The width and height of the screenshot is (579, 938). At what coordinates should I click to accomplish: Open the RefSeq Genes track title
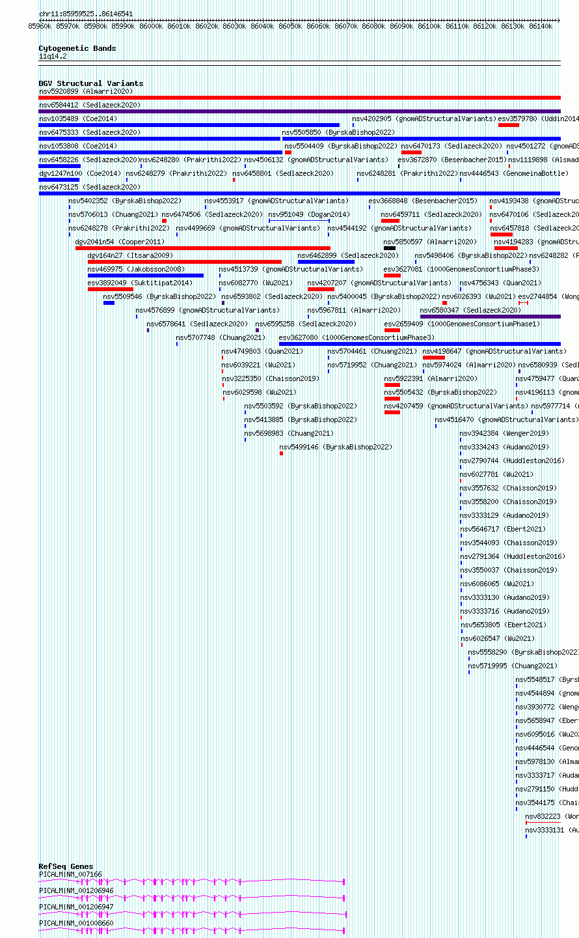(x=66, y=866)
